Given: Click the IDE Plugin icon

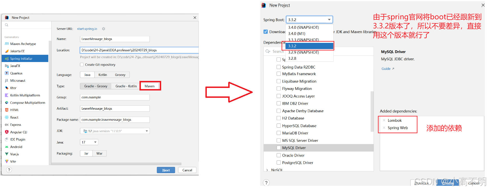Looking at the screenshot, I should point(7,139).
